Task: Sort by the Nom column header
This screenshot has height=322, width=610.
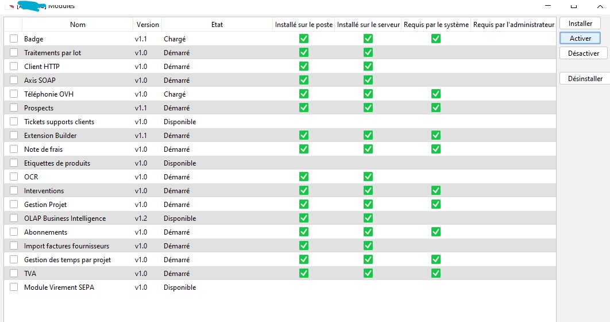Action: pos(78,25)
